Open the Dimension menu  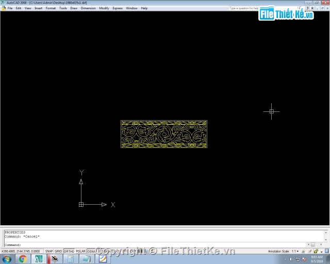(x=88, y=8)
